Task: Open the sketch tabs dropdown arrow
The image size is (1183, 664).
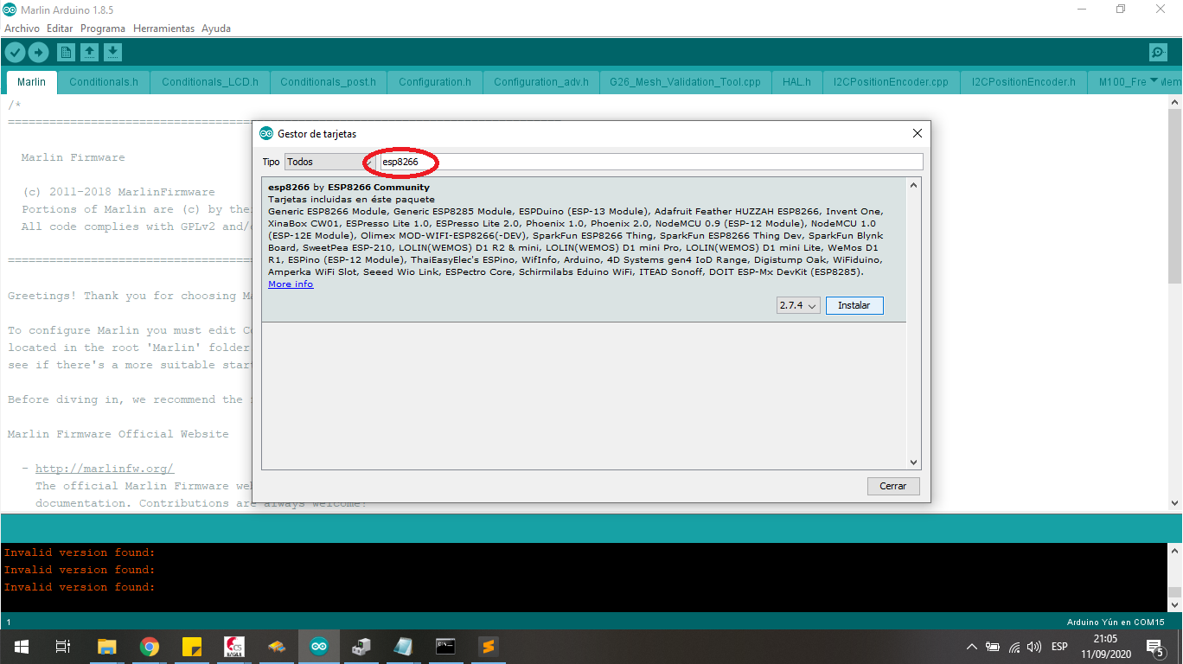Action: [1154, 80]
